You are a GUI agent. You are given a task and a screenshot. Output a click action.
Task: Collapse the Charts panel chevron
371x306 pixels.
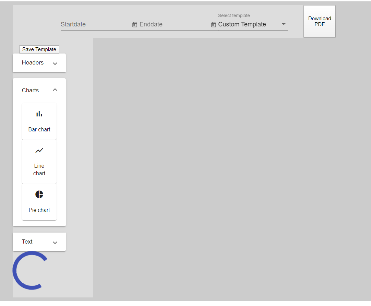click(55, 90)
